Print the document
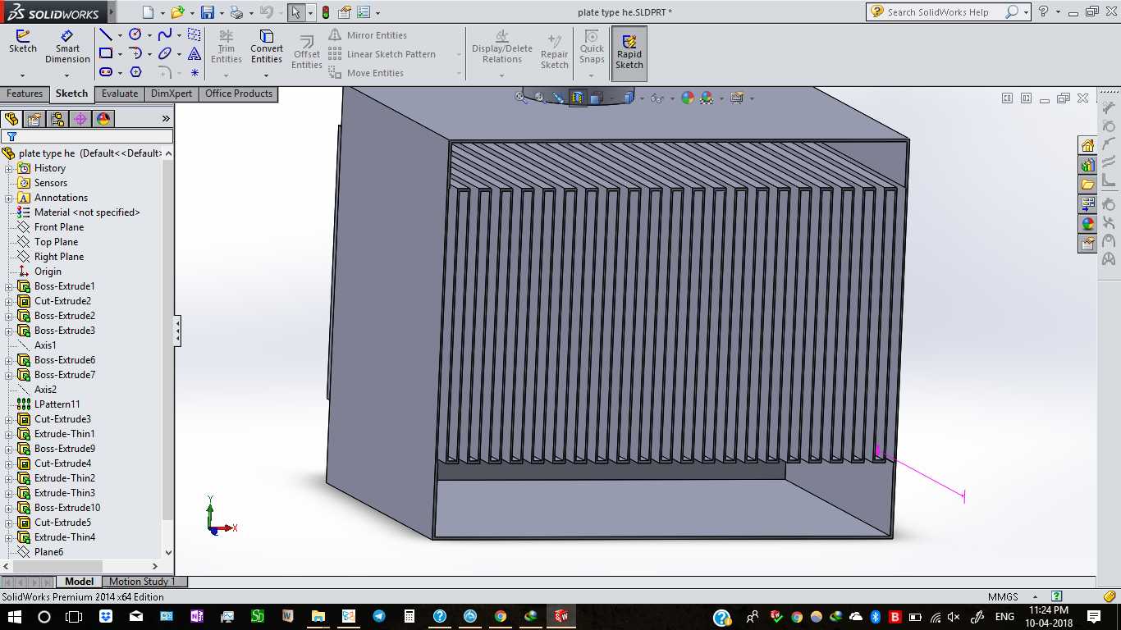 pyautogui.click(x=236, y=12)
